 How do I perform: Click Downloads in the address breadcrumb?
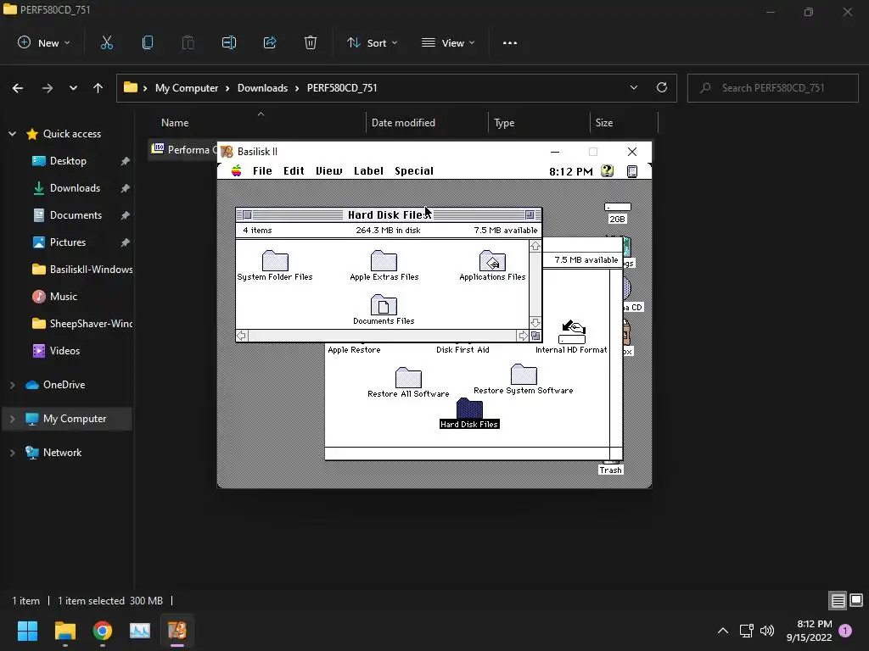click(x=263, y=88)
